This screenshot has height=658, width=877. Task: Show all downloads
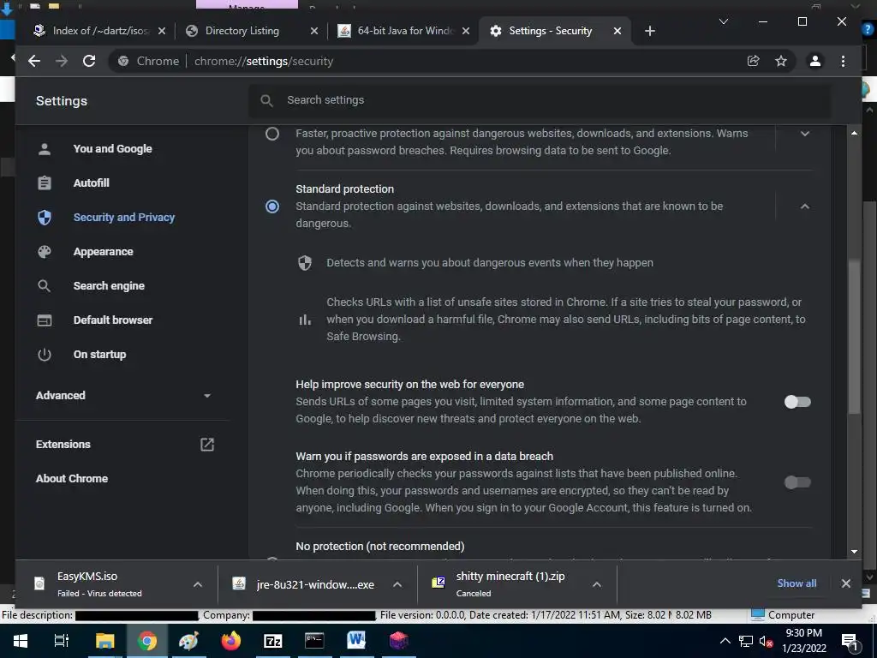coord(796,583)
